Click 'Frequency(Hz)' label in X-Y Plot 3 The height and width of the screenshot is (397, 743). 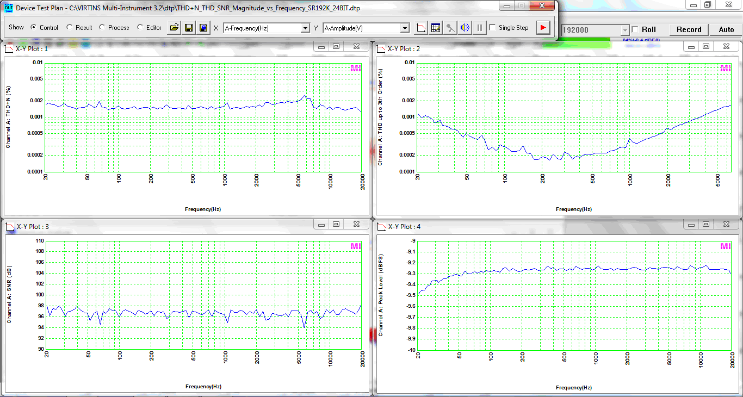(203, 387)
